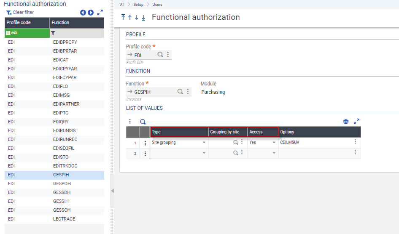399x234 pixels.
Task: Open Profile code field actions menu
Action: pos(168,55)
